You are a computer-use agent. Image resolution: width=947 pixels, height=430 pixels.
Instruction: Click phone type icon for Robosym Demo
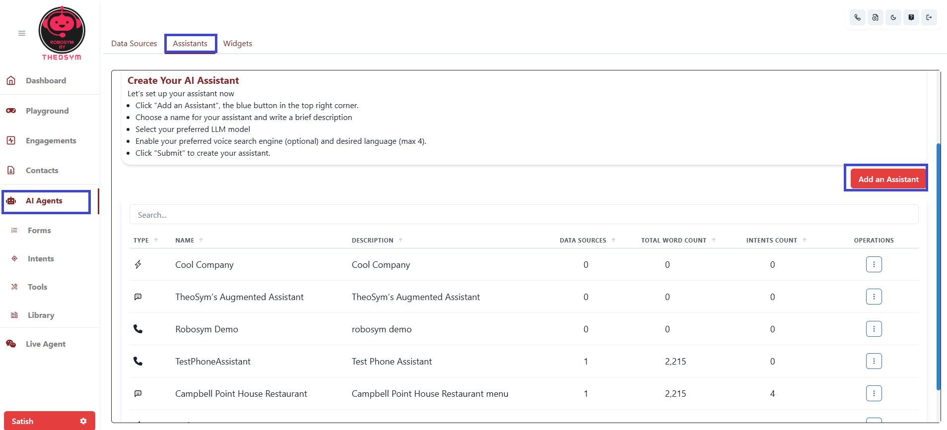pyautogui.click(x=138, y=329)
